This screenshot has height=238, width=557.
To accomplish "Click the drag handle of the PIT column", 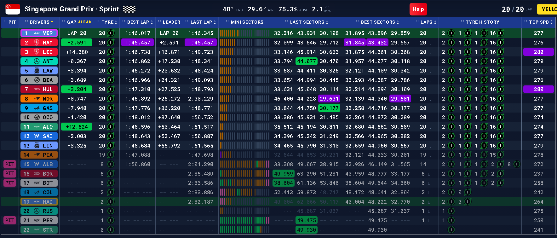I will tap(5, 22).
